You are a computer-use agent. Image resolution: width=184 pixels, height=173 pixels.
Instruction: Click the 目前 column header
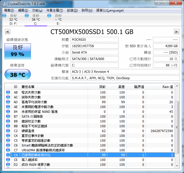97,87
